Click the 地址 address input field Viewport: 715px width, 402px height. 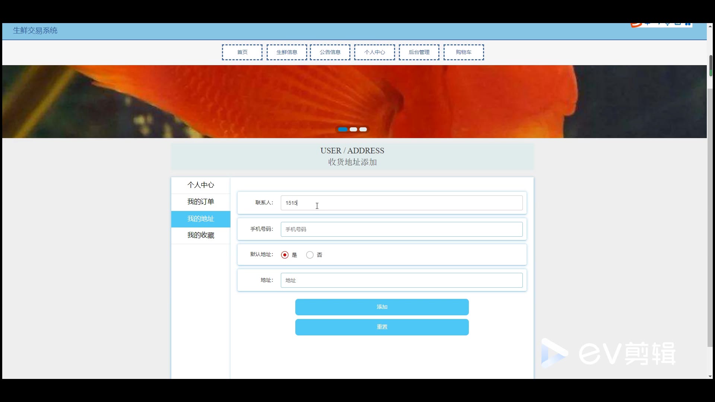point(401,280)
